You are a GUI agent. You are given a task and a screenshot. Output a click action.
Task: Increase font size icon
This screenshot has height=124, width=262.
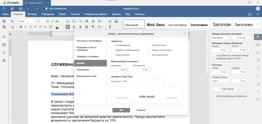tap(48, 21)
